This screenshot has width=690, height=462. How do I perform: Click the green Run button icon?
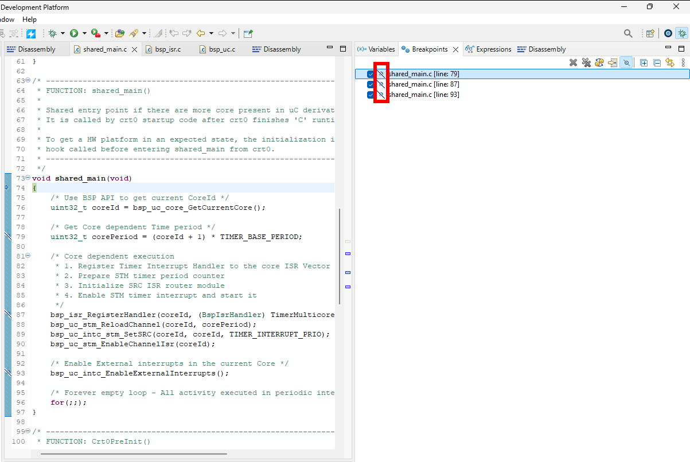coord(74,34)
